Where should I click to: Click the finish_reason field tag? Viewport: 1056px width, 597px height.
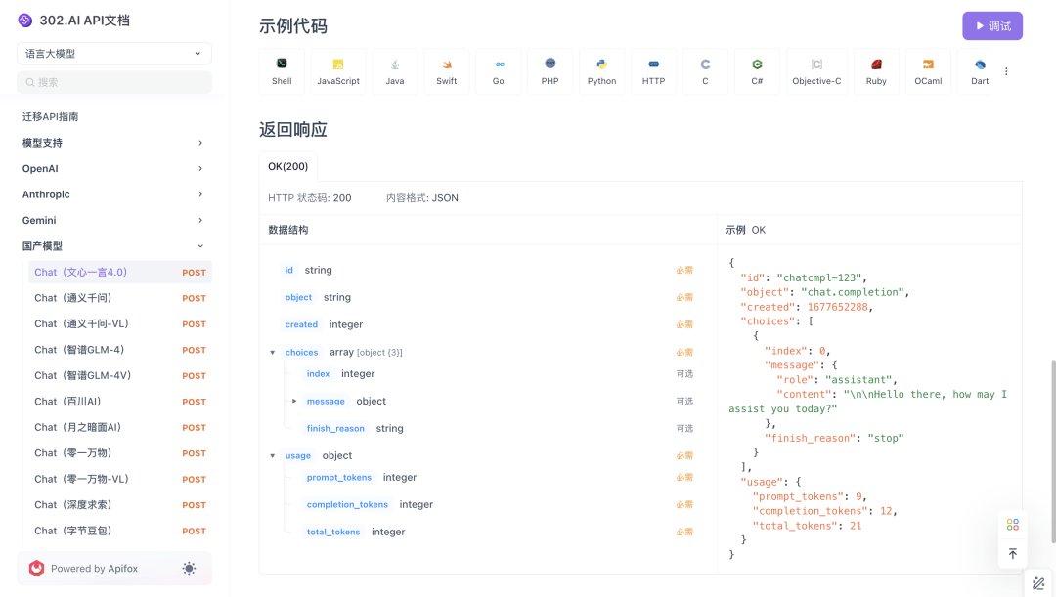pos(335,428)
